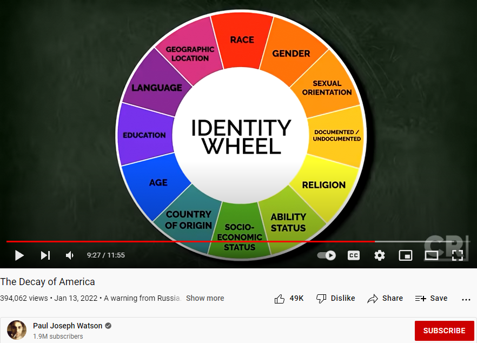Skip to the next video
This screenshot has height=343, width=477.
pyautogui.click(x=45, y=255)
